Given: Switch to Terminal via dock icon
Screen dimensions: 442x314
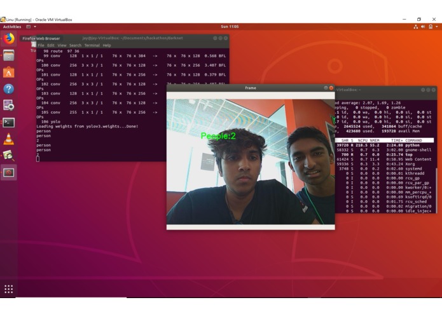Looking at the screenshot, I should pyautogui.click(x=9, y=123).
